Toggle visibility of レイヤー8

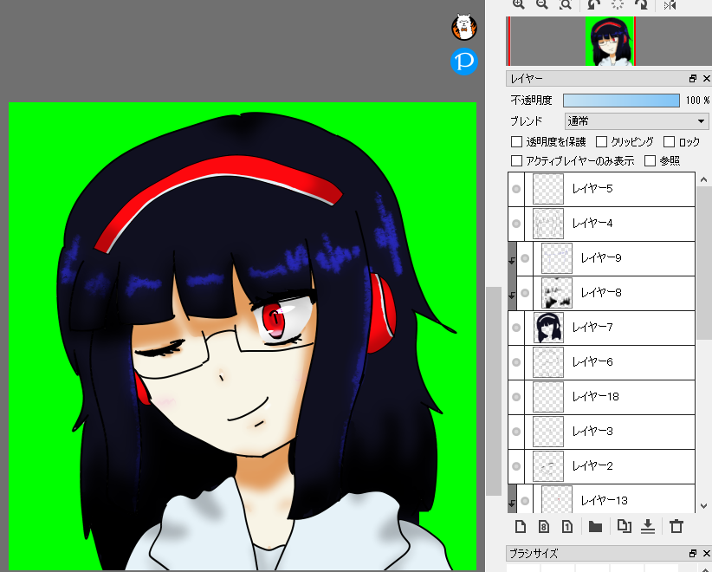click(x=525, y=293)
